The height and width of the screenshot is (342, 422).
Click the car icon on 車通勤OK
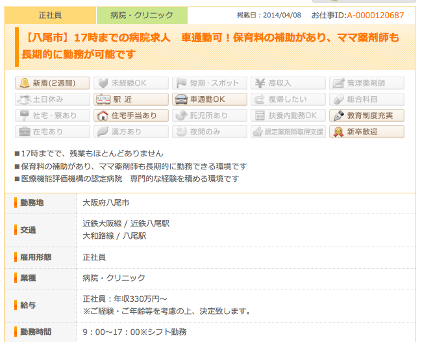coord(181,99)
